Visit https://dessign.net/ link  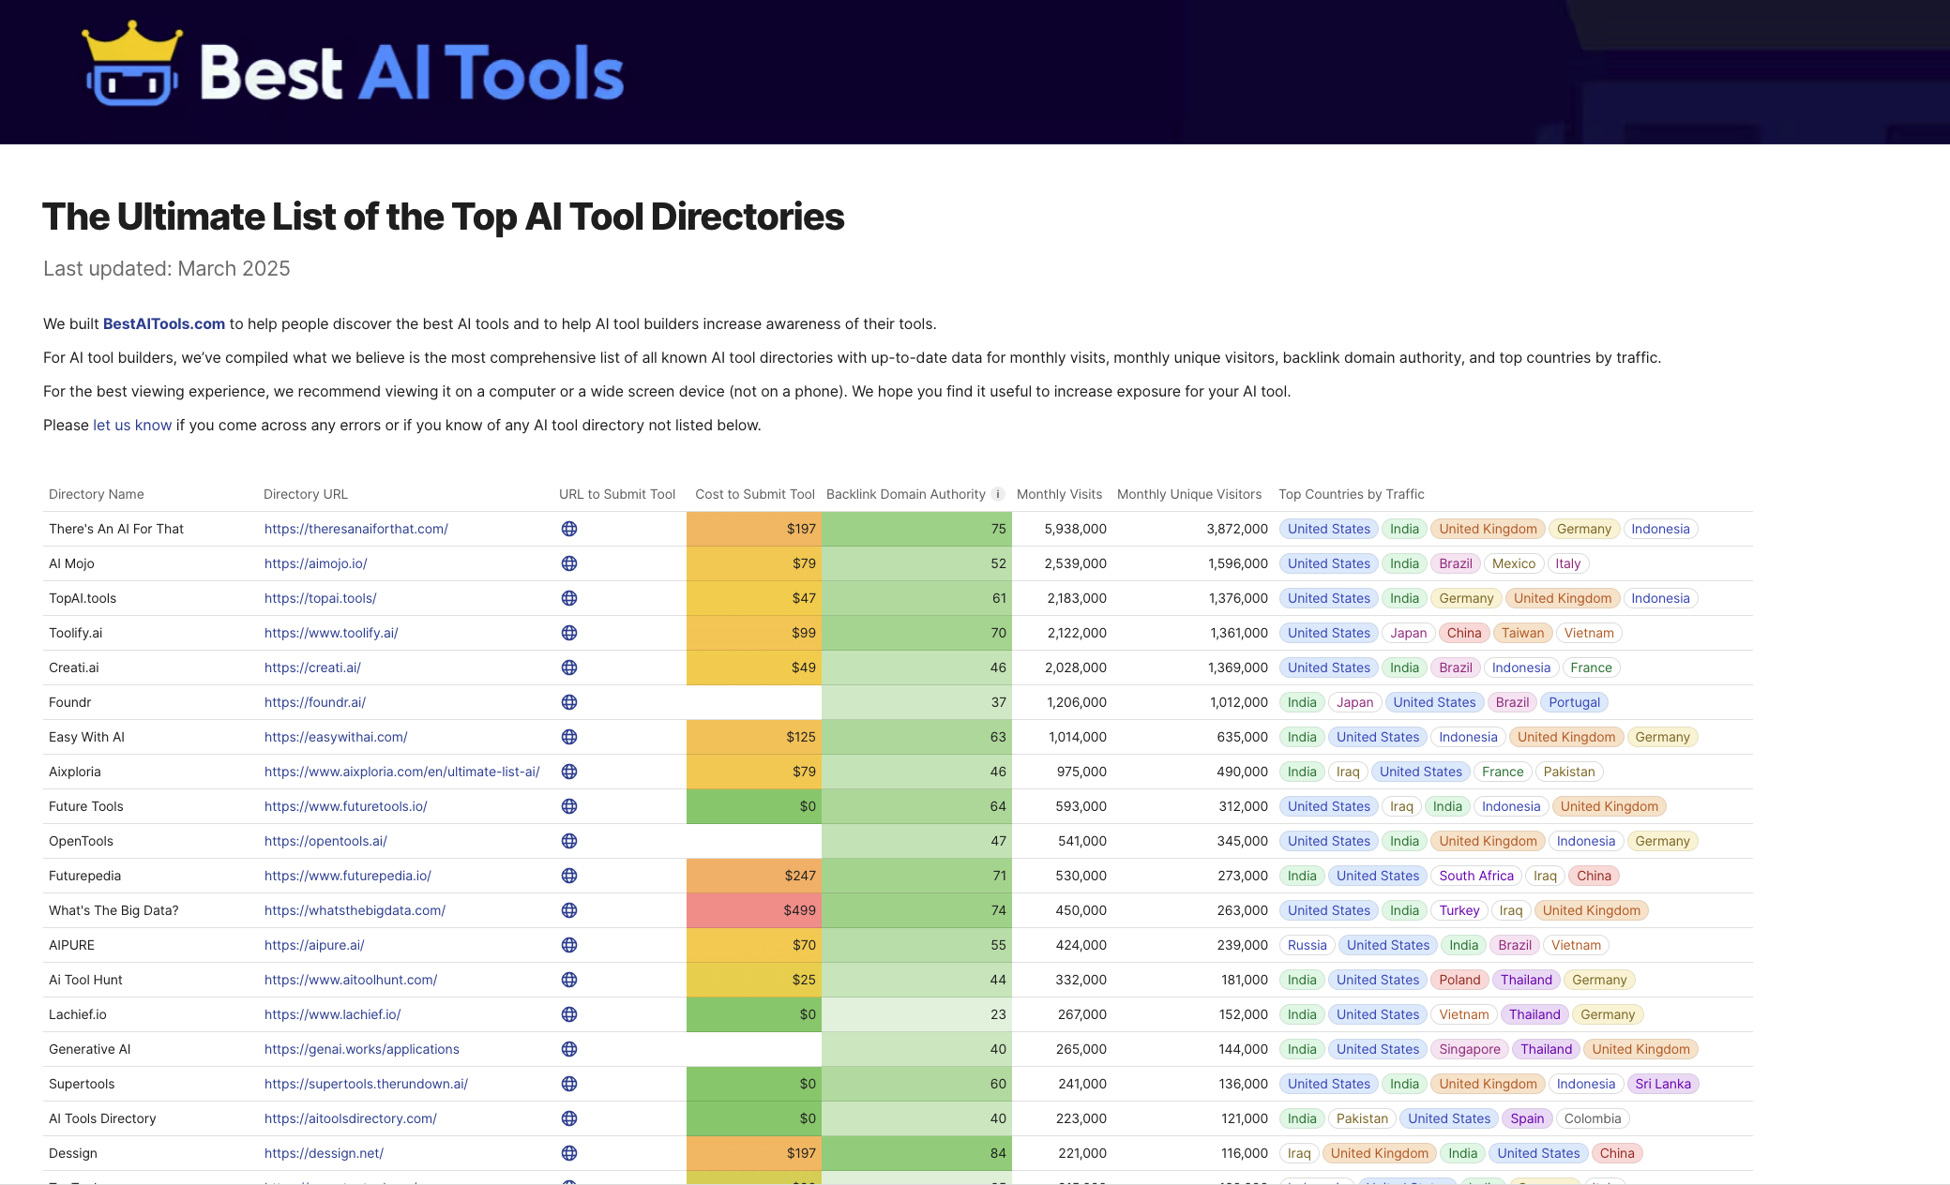point(324,1153)
